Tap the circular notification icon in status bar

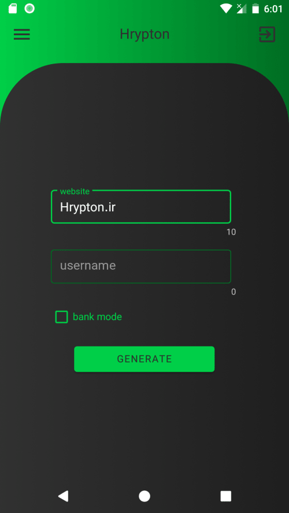[29, 9]
